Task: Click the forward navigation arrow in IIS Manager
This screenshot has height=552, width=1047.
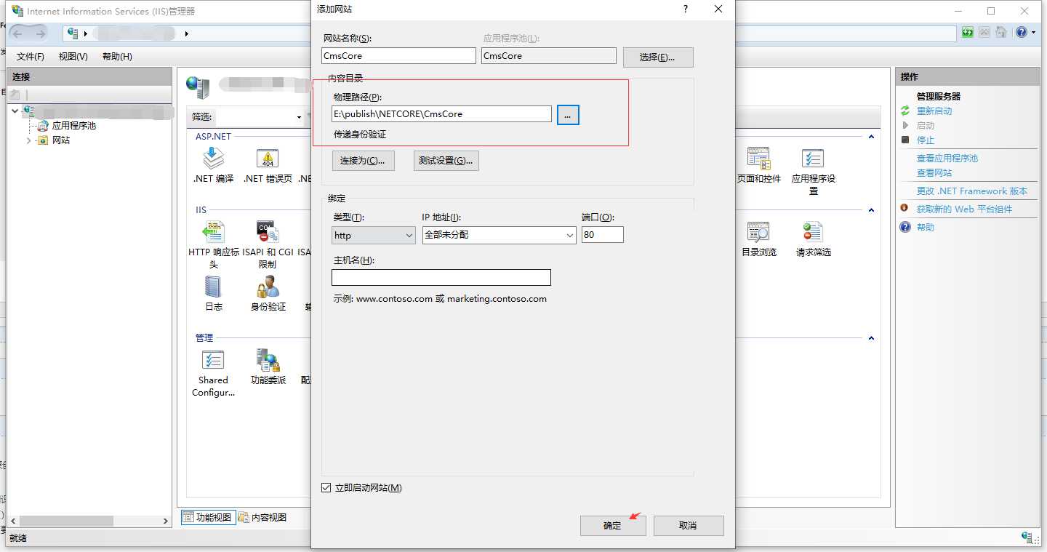Action: 40,33
